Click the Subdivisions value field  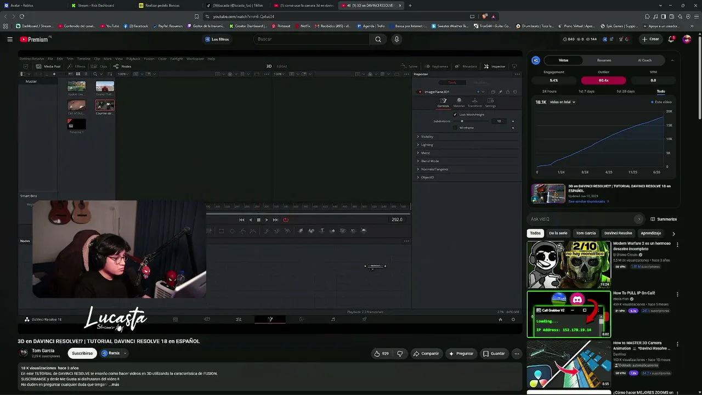click(499, 121)
